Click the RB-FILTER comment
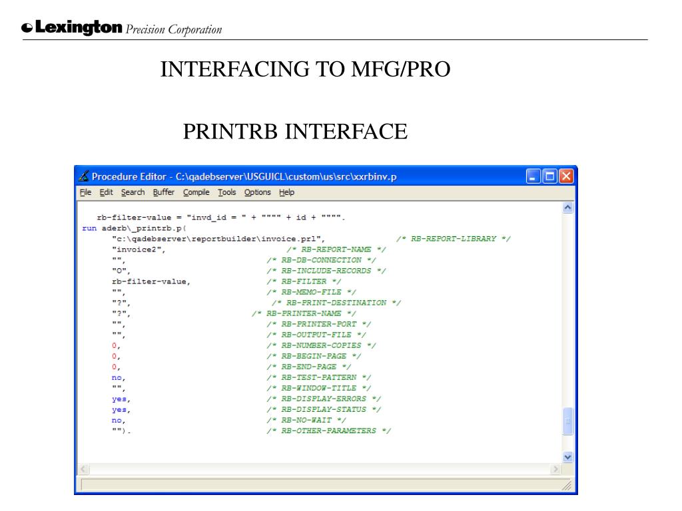 coord(304,281)
